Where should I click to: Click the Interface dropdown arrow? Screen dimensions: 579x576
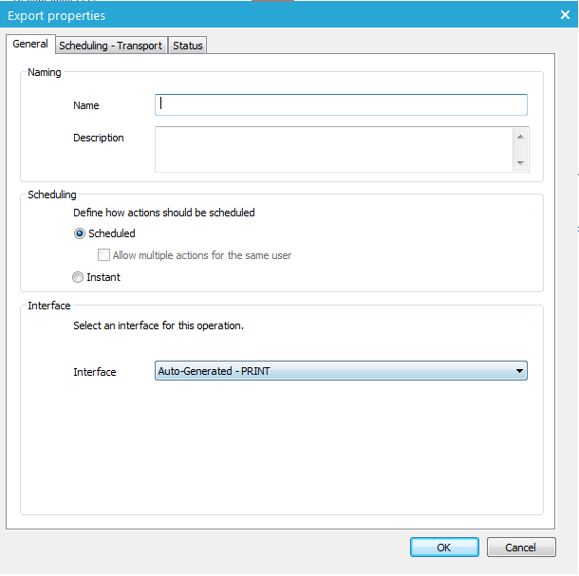[519, 371]
